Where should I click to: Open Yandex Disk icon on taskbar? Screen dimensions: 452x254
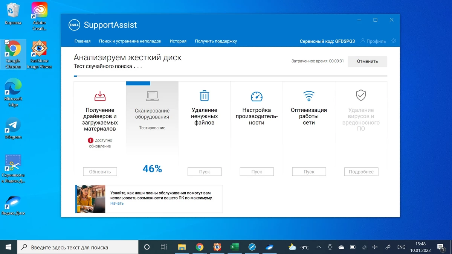(270, 247)
